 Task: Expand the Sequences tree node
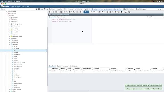(9, 42)
